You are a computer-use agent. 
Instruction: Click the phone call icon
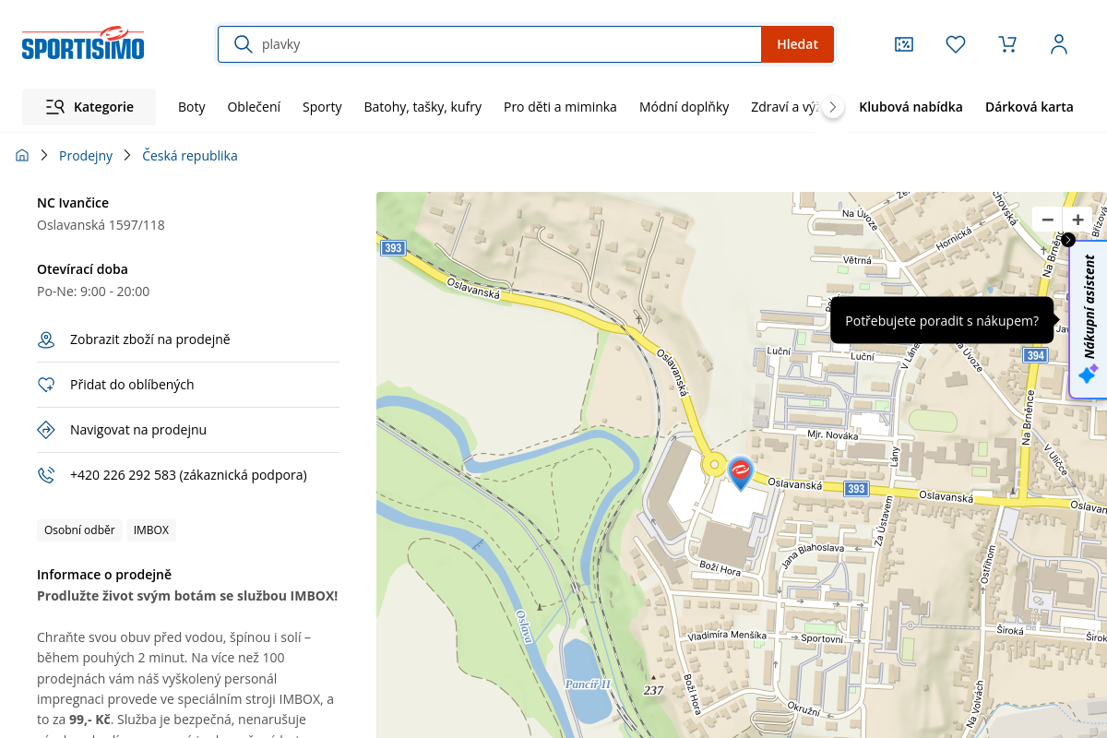(46, 475)
